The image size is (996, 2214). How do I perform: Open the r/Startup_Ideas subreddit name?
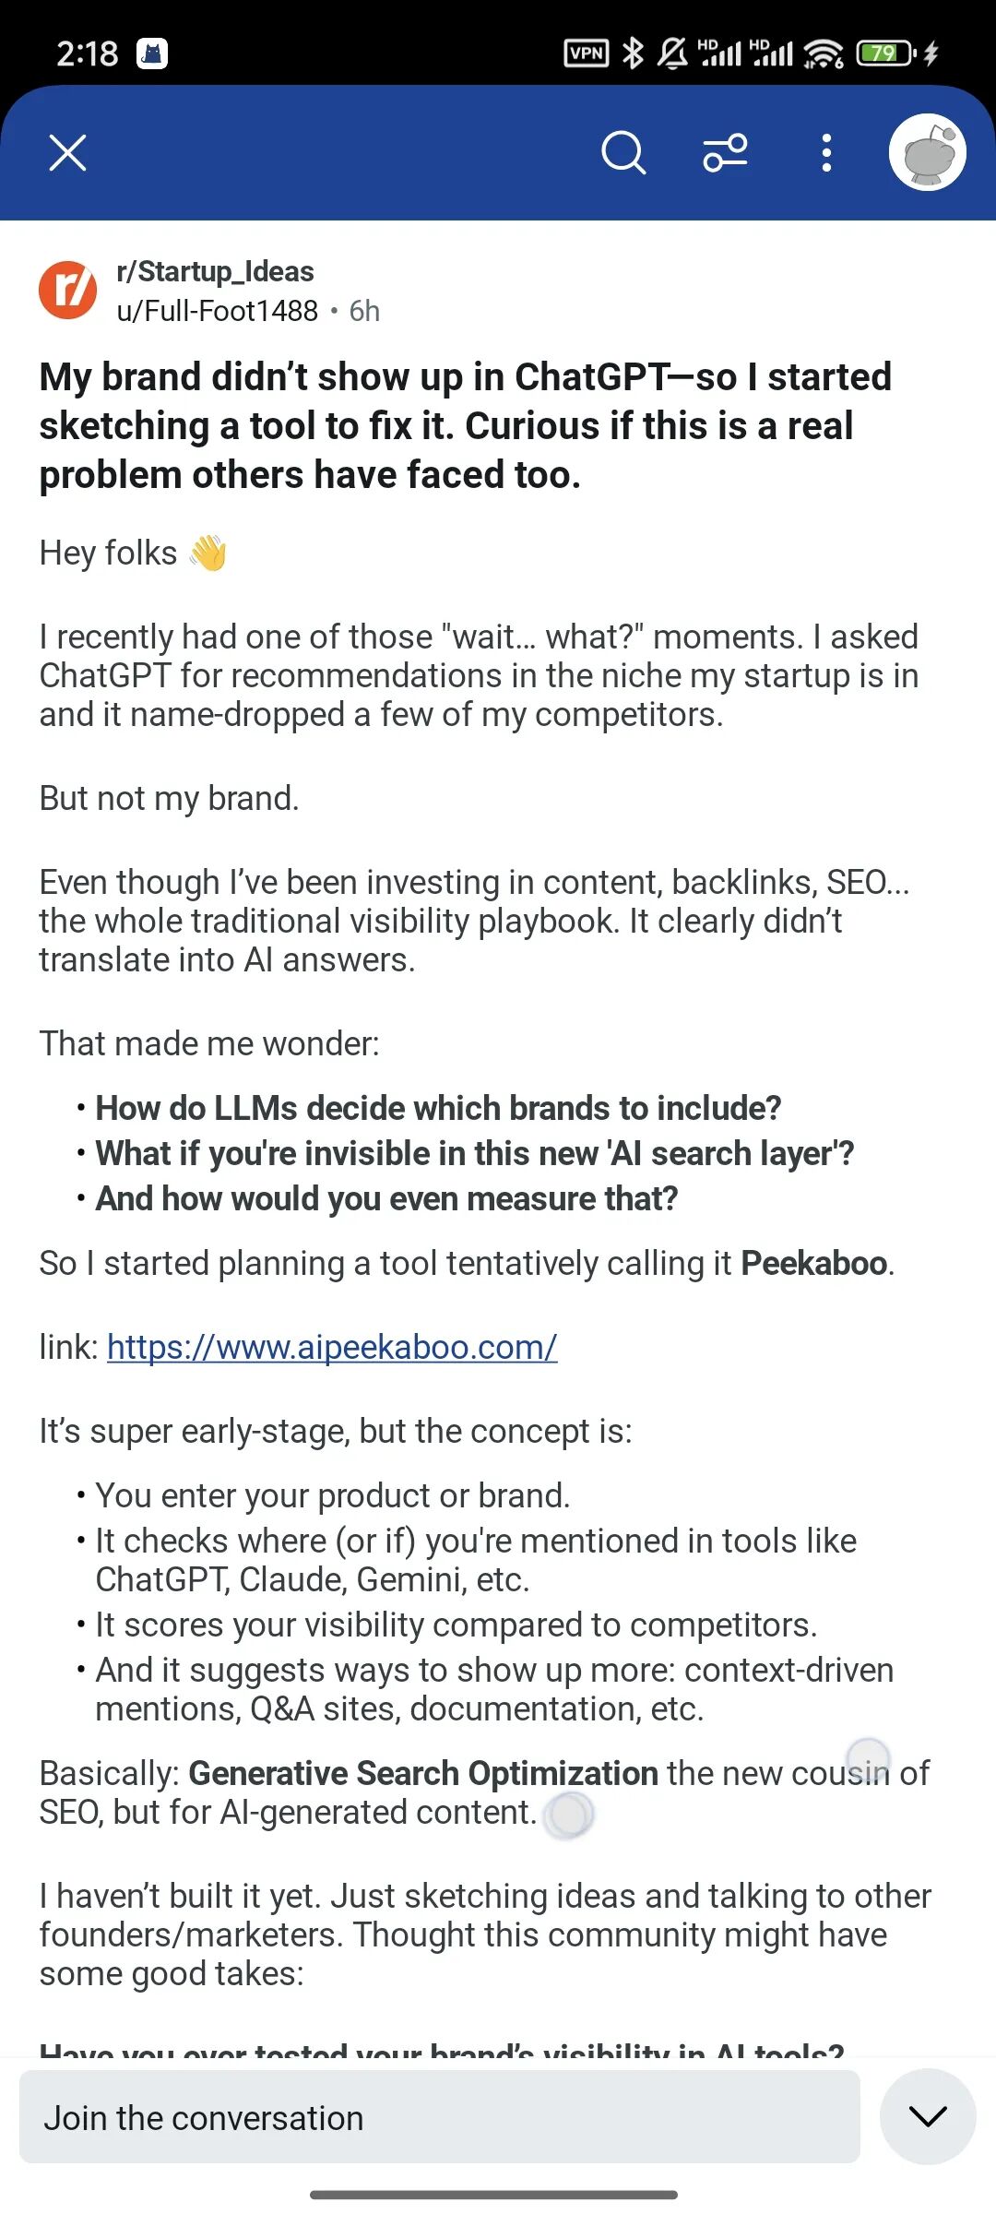point(215,271)
